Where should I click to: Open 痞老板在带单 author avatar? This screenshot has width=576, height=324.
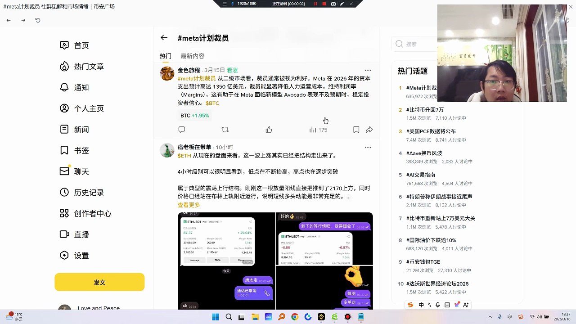pos(167,150)
